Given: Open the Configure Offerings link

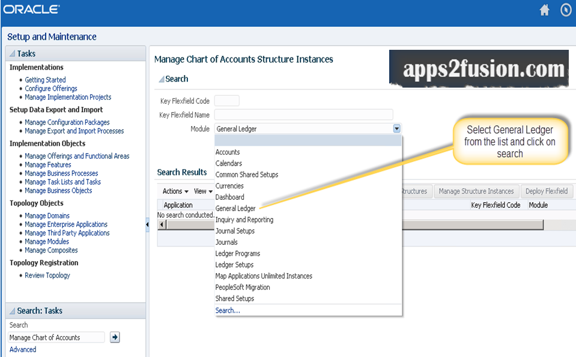Looking at the screenshot, I should click(51, 88).
